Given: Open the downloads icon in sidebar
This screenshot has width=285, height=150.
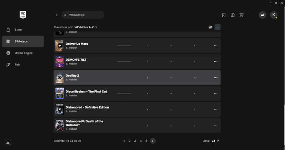Looking at the screenshot, I should pos(8,143).
